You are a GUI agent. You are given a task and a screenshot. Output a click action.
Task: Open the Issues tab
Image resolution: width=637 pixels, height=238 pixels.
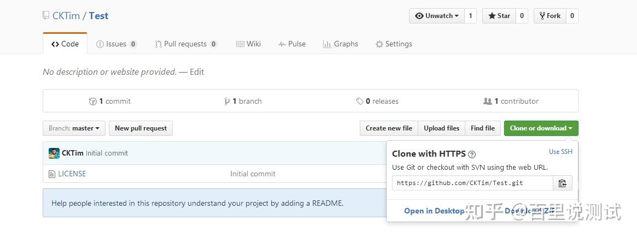coord(116,44)
